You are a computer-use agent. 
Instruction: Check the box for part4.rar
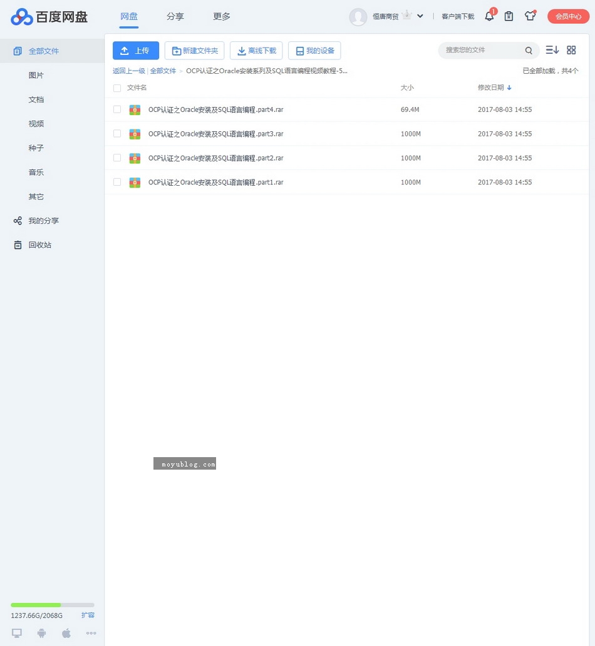(117, 109)
